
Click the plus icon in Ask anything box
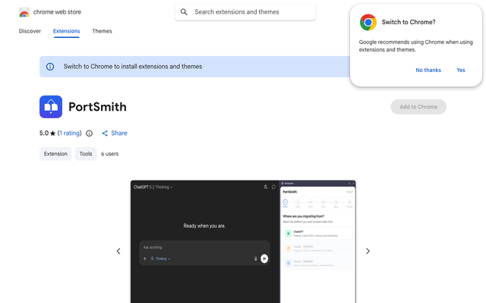[145, 258]
